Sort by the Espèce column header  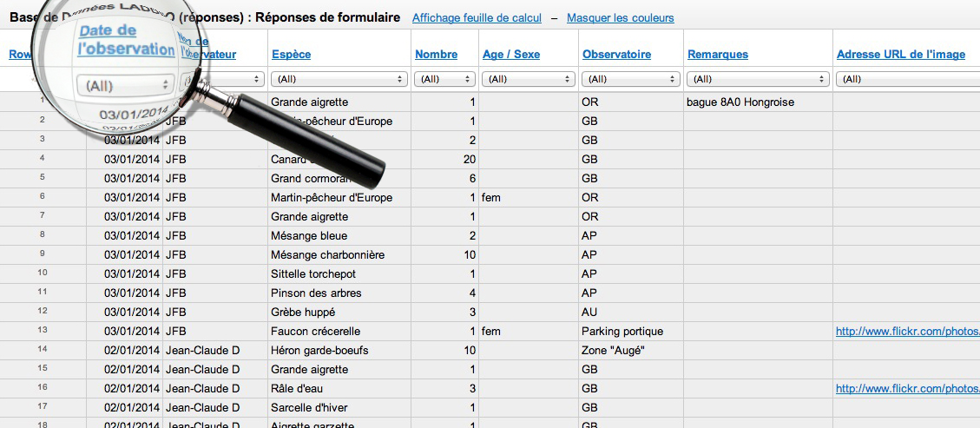(x=291, y=54)
